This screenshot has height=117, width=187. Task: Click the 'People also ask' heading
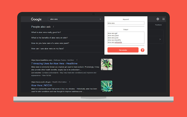pyautogui.click(x=41, y=27)
